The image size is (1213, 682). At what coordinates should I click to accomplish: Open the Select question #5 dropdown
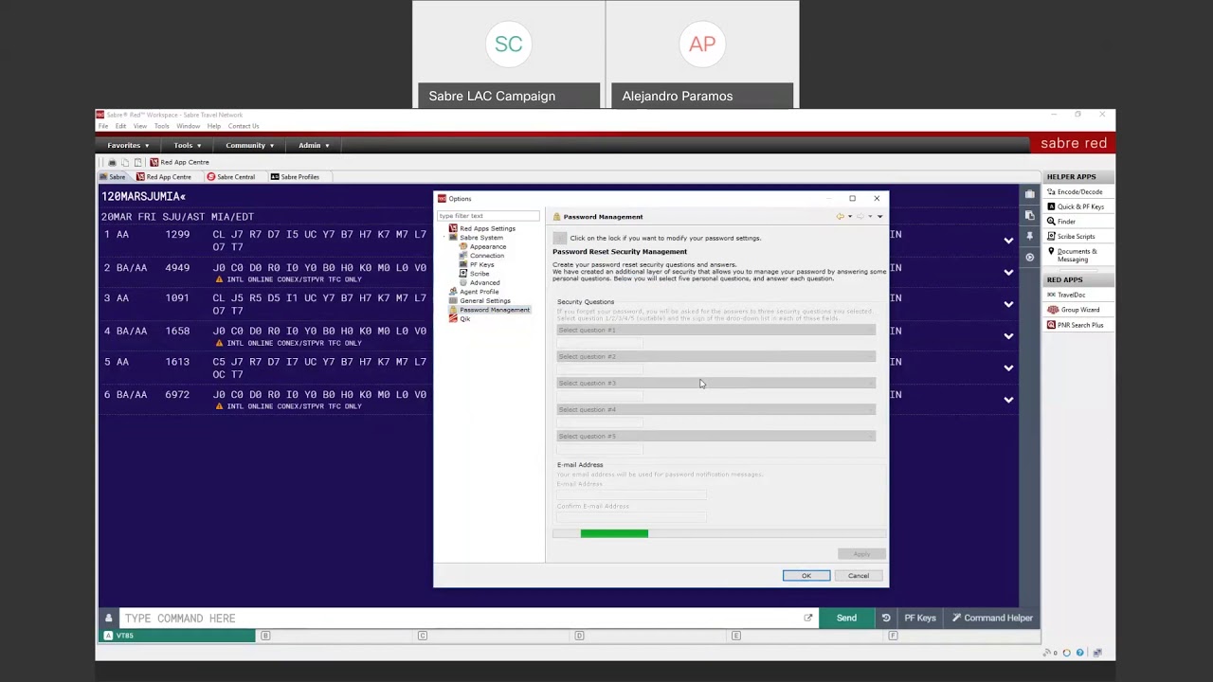tap(715, 436)
